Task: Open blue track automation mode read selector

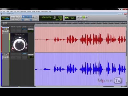Action: tap(7, 58)
